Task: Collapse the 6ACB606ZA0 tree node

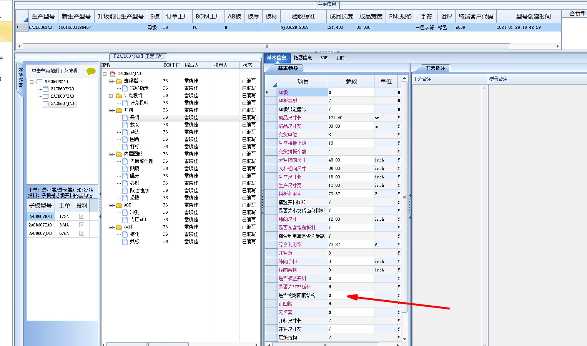Action: click(x=32, y=82)
